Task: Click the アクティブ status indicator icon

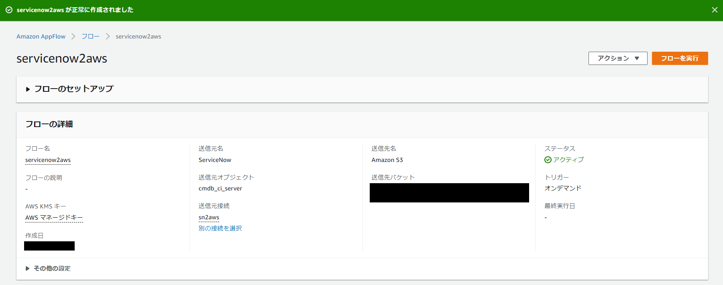Action: click(548, 160)
